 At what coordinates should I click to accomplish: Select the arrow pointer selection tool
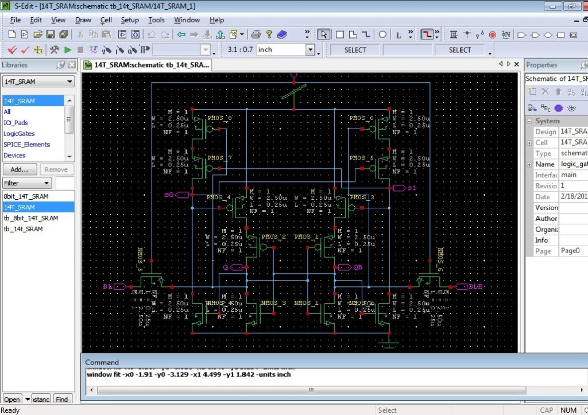point(324,34)
